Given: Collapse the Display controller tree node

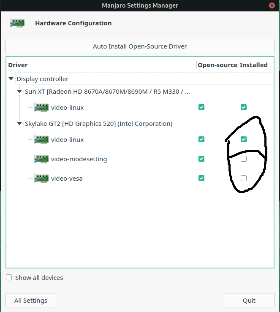Looking at the screenshot, I should pos(11,79).
